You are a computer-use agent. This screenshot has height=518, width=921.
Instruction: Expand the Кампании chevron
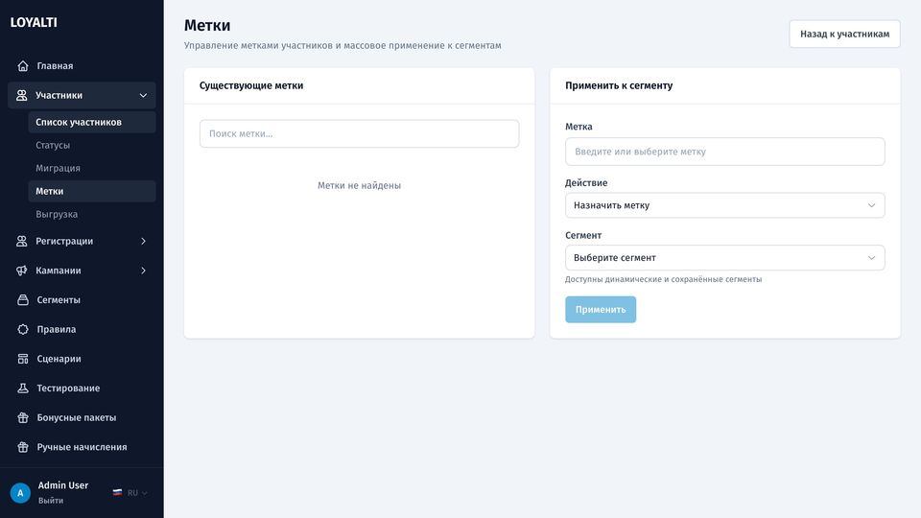(143, 271)
